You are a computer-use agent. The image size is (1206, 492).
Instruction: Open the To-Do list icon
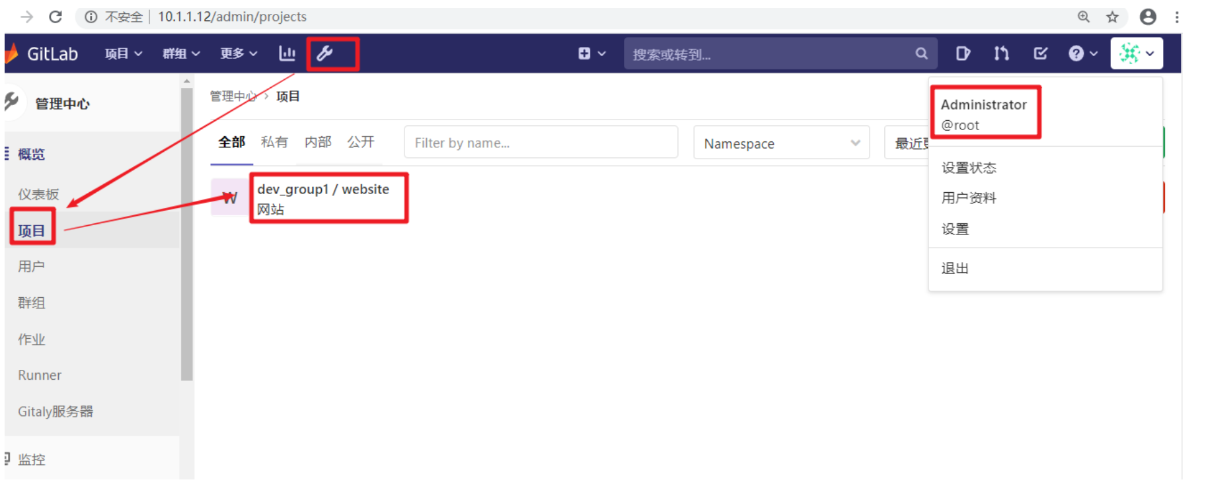coord(1040,53)
